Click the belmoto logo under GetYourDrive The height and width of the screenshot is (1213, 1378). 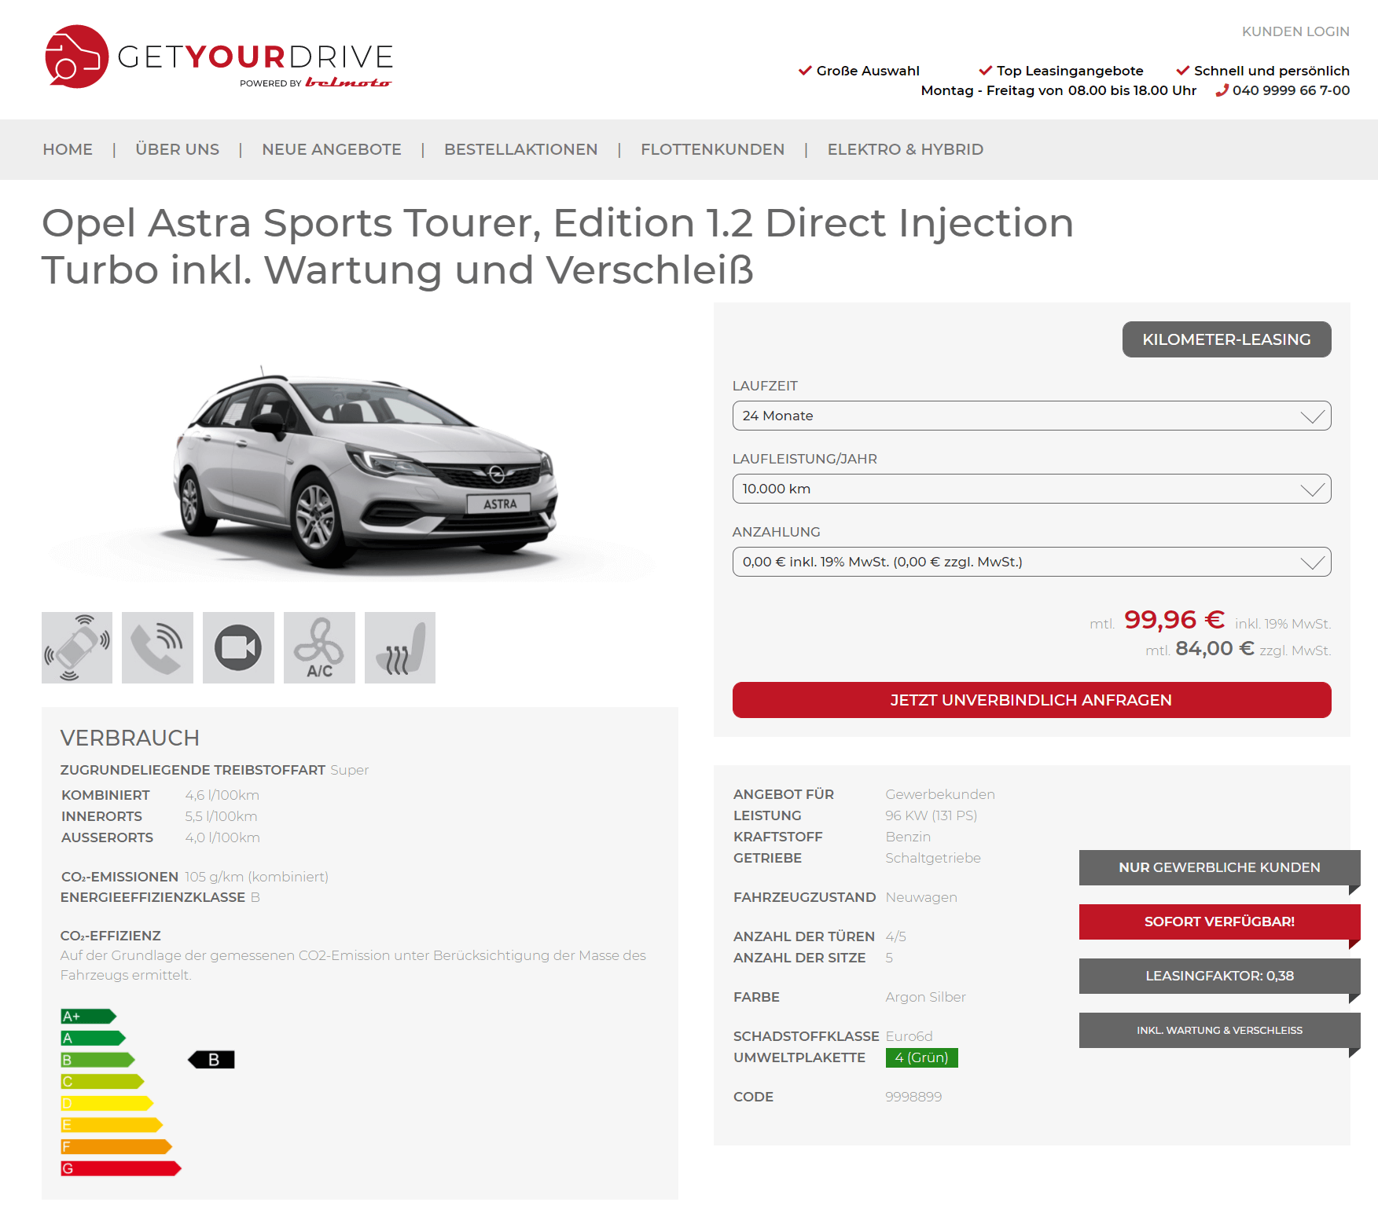coord(348,82)
